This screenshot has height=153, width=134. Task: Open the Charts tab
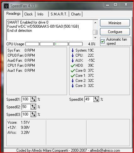76,14
